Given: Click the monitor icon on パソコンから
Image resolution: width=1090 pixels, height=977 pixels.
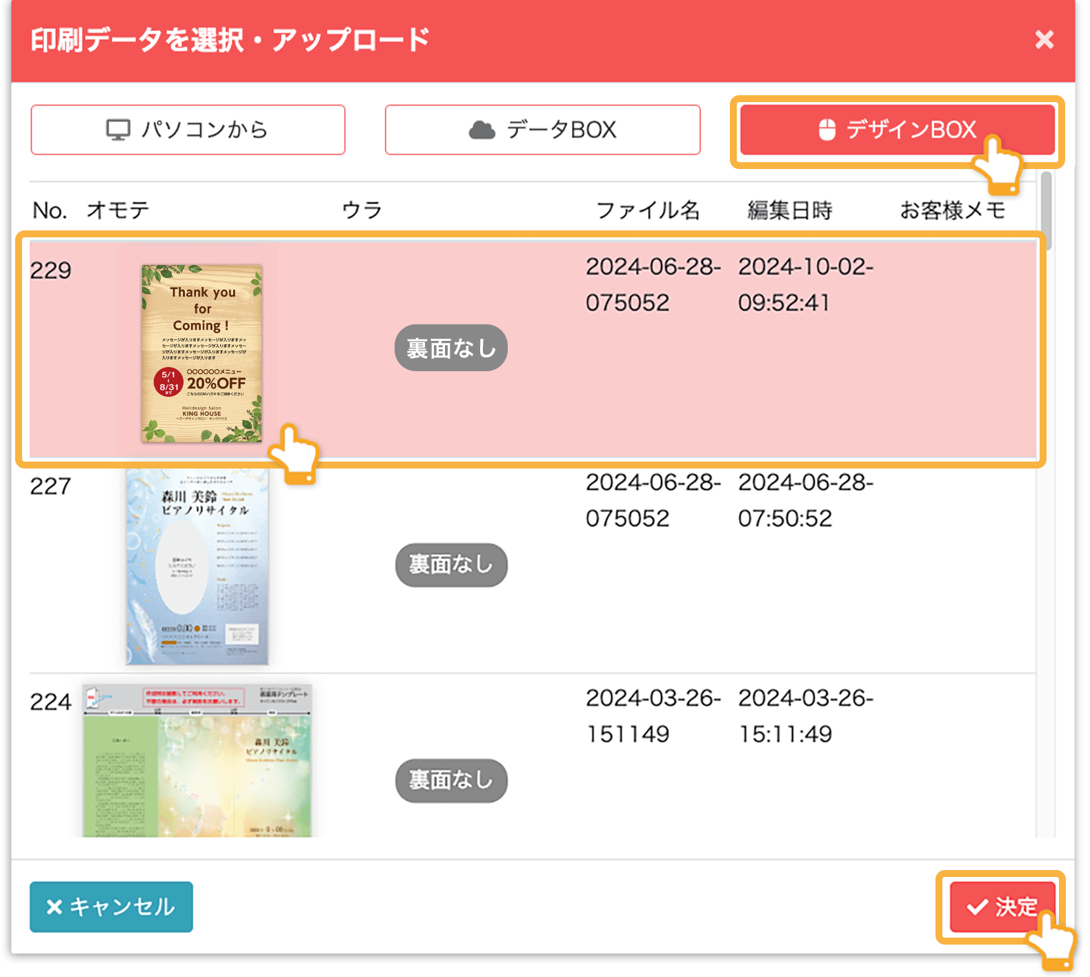Looking at the screenshot, I should pos(118,130).
